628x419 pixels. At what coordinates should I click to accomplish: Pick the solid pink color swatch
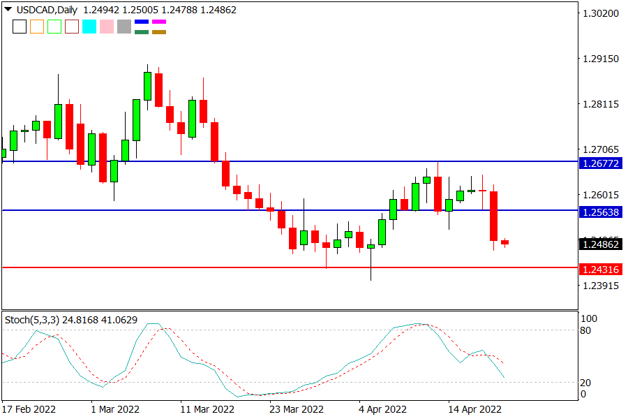pos(107,27)
